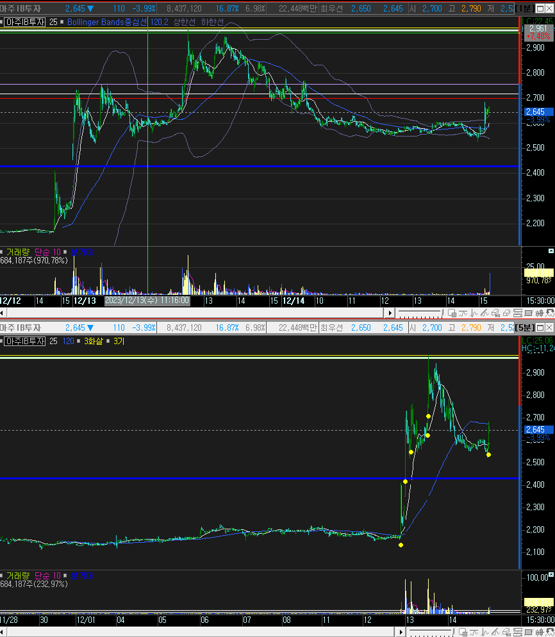Image resolution: width=555 pixels, height=637 pixels.
Task: Toggle square marker before 3기 in 5-minute legend
Action: (x=108, y=341)
